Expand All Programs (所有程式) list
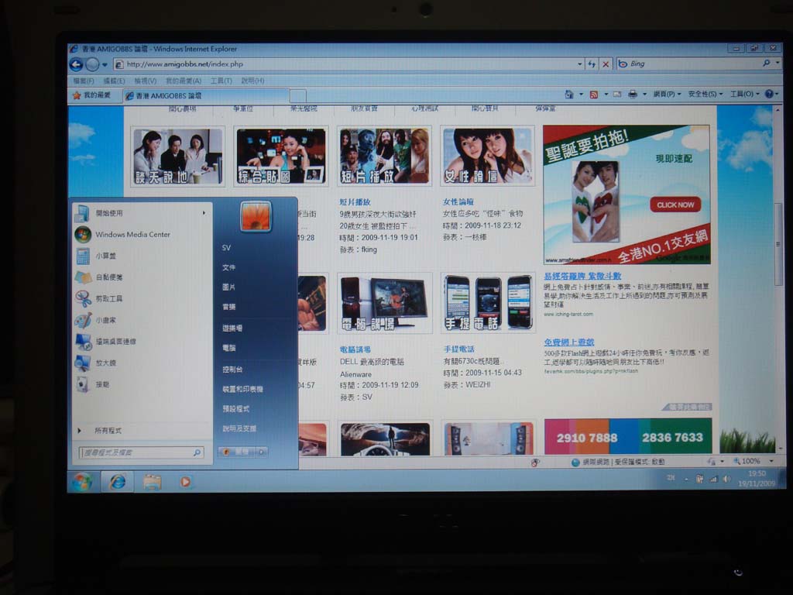 tap(108, 430)
